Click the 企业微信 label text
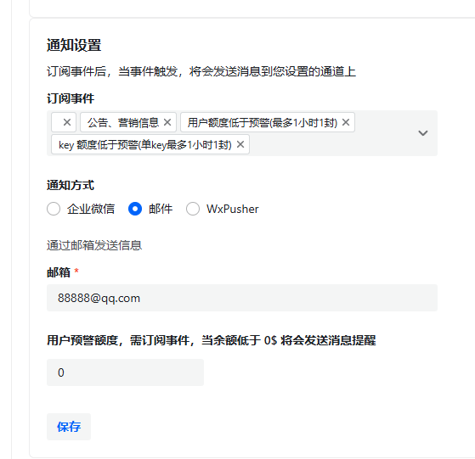 91,209
